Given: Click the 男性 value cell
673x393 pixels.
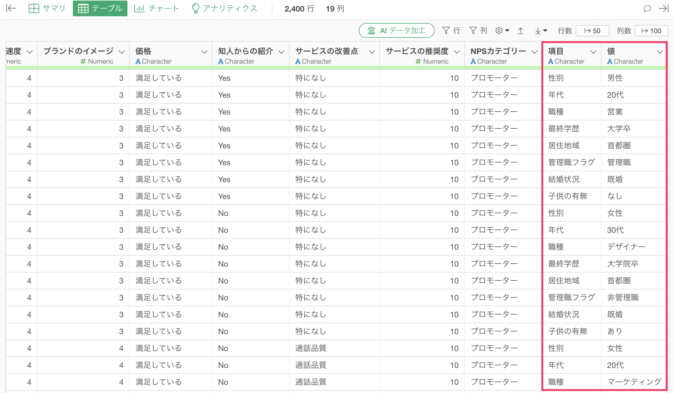Looking at the screenshot, I should coord(634,78).
